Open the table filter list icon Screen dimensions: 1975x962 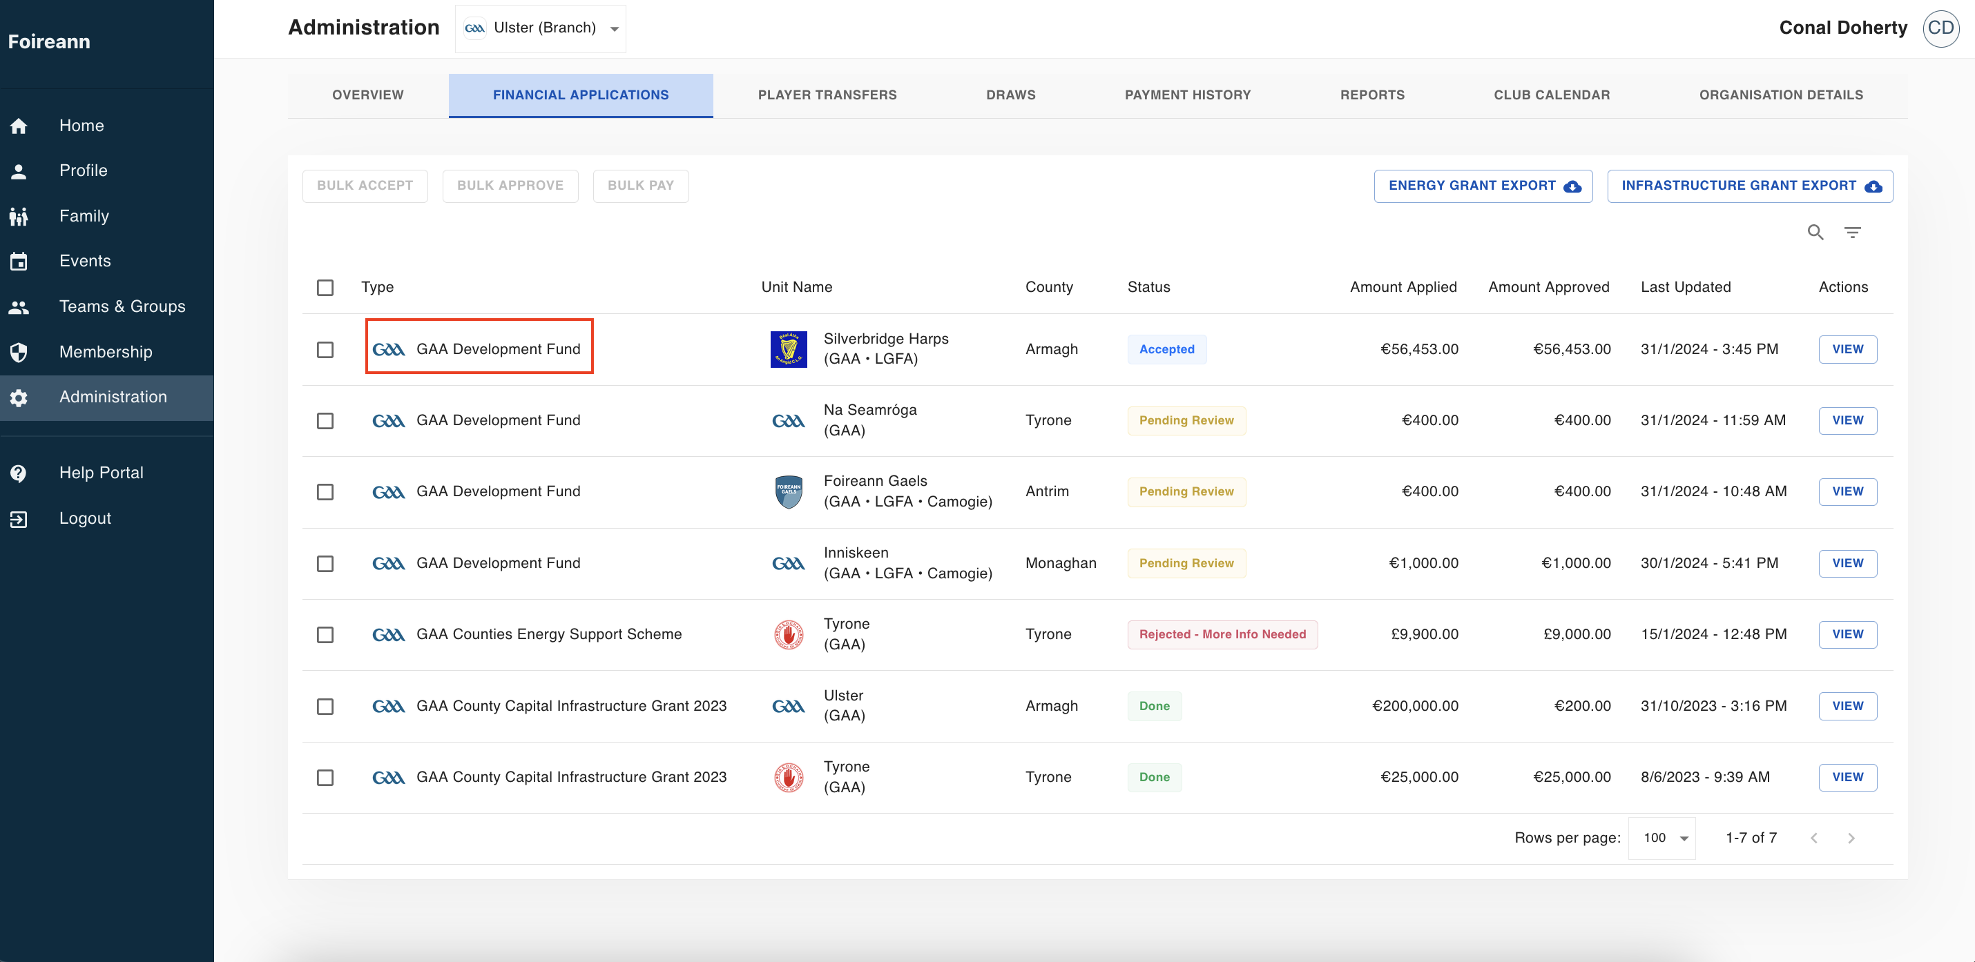tap(1852, 232)
